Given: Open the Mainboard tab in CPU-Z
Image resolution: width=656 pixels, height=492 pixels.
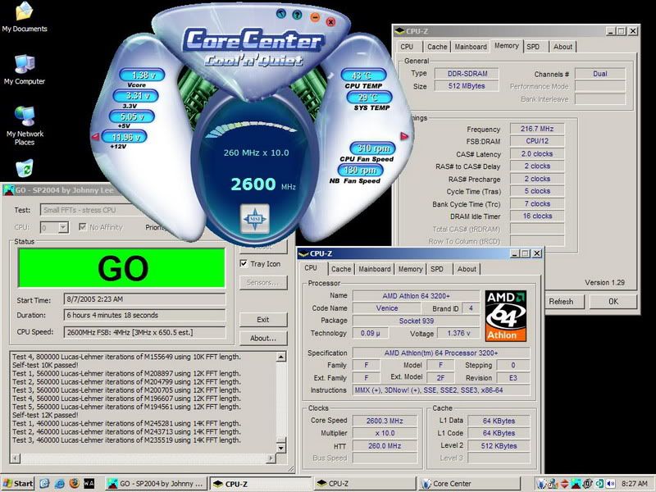Looking at the screenshot, I should 374,268.
